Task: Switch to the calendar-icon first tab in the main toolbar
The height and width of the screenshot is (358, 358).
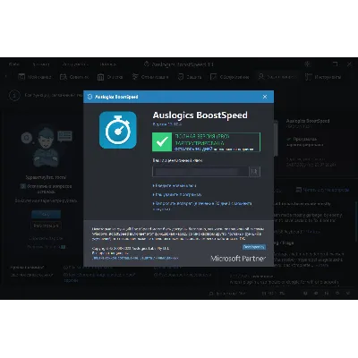Action: coord(34,77)
